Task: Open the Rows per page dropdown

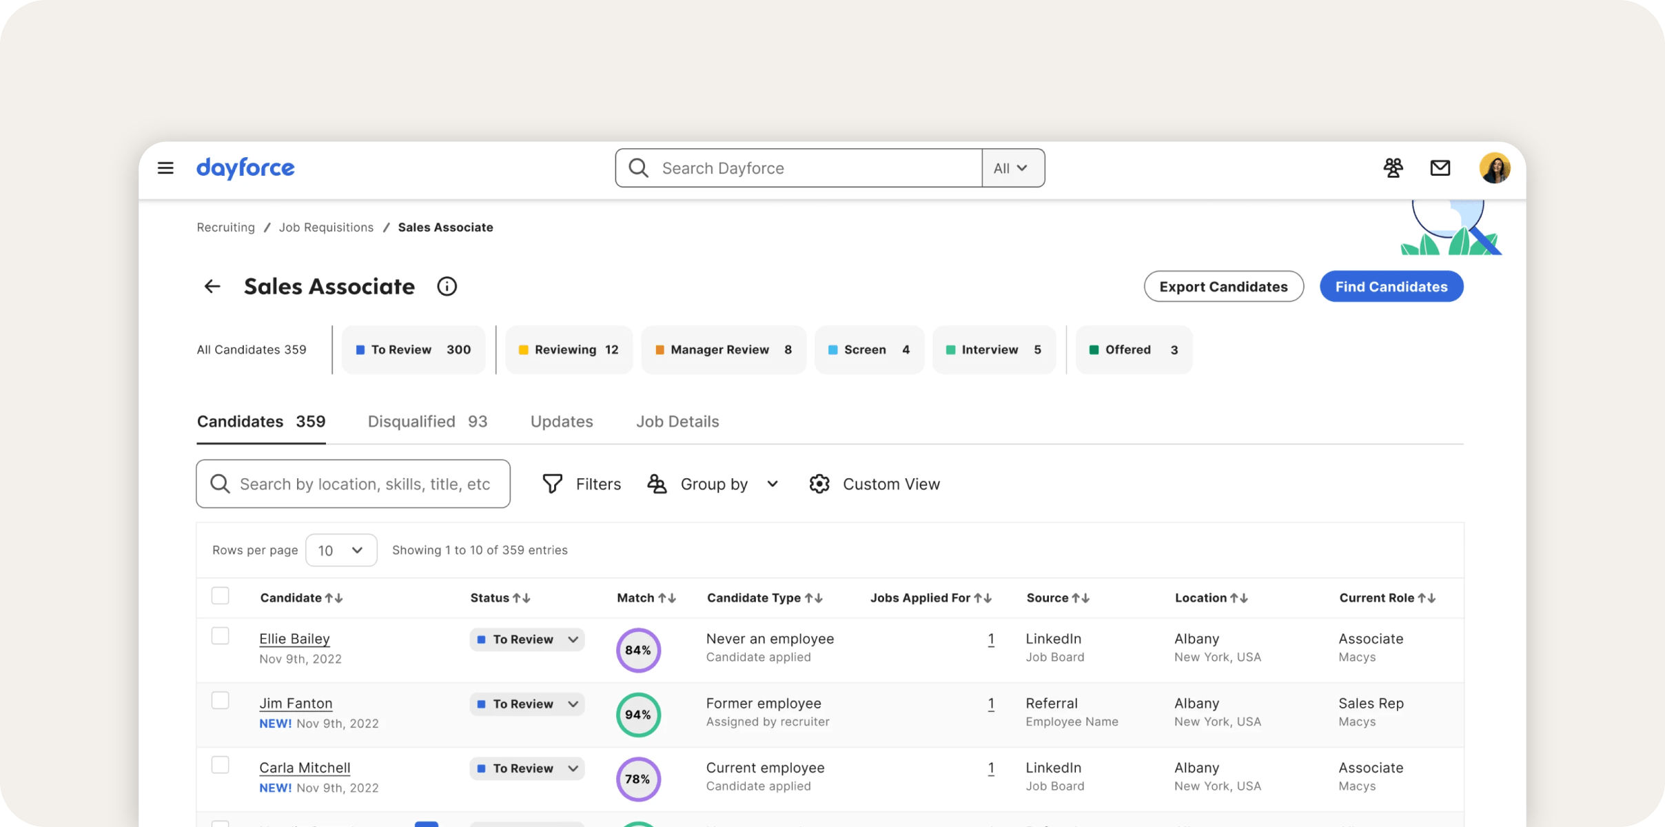Action: (x=341, y=550)
